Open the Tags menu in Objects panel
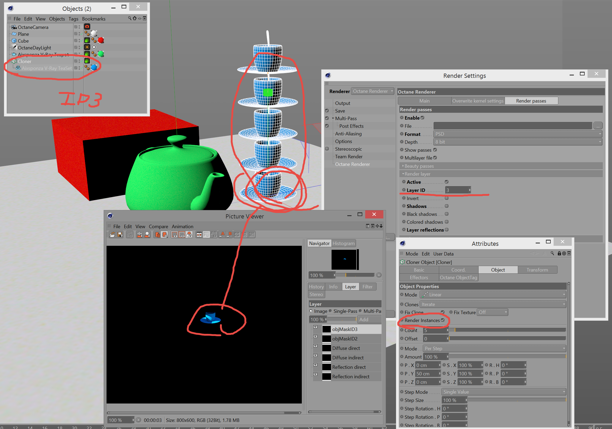The image size is (612, 429). pyautogui.click(x=73, y=19)
